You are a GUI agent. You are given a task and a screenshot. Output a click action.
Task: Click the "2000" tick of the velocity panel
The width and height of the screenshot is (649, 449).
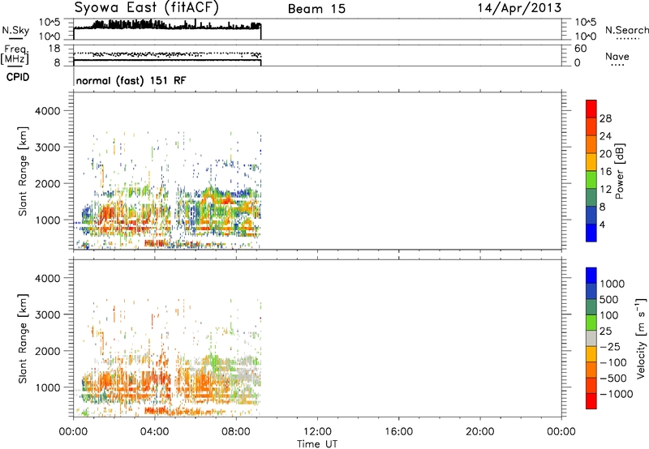pos(47,351)
